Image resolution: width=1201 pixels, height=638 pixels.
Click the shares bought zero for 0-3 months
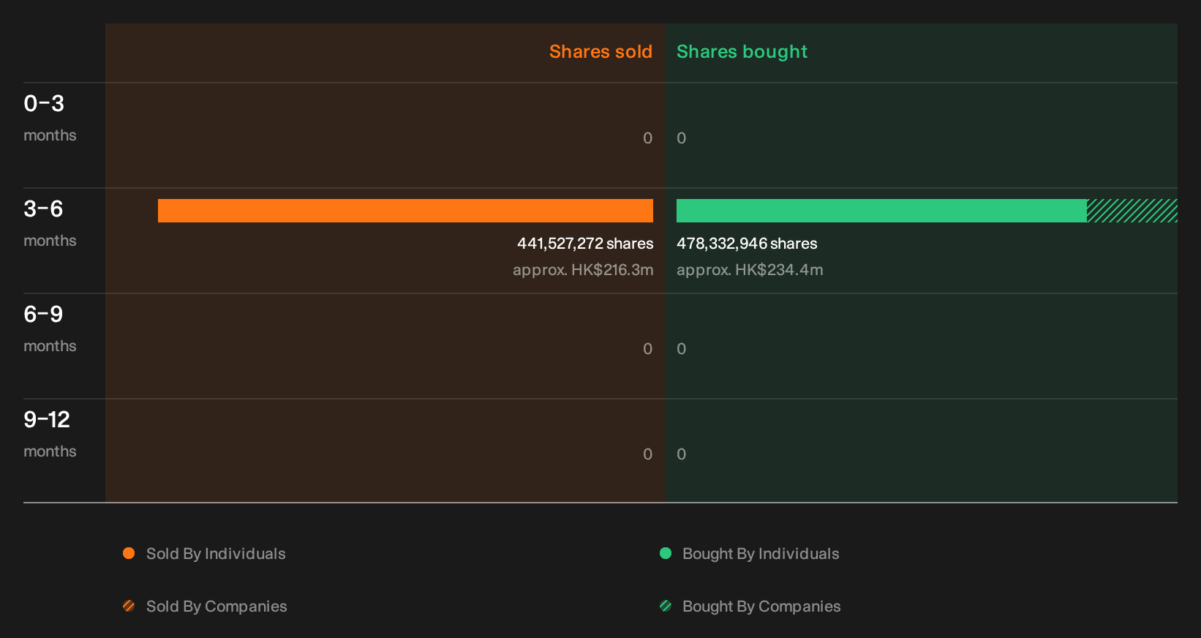[681, 138]
